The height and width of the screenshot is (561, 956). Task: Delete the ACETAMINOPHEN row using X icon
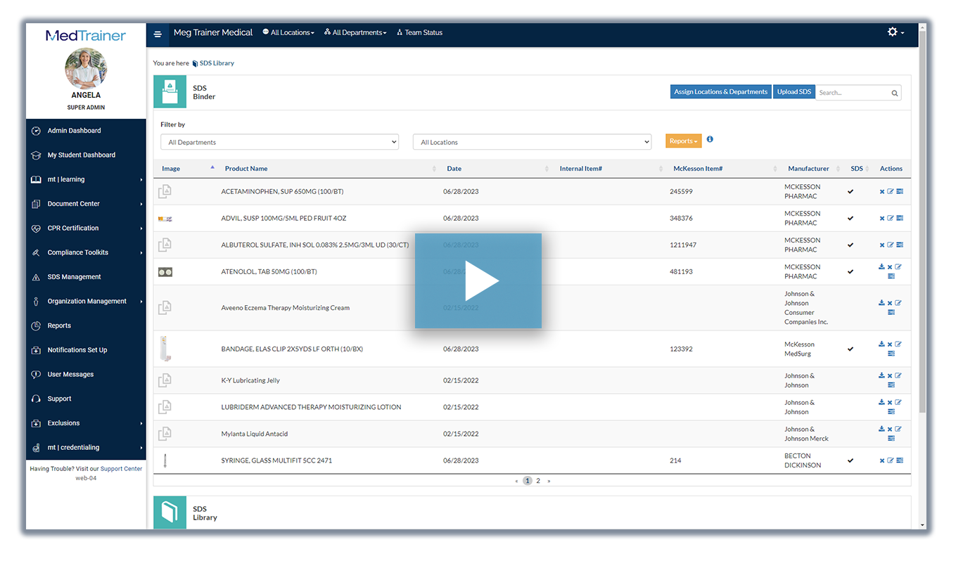click(882, 192)
